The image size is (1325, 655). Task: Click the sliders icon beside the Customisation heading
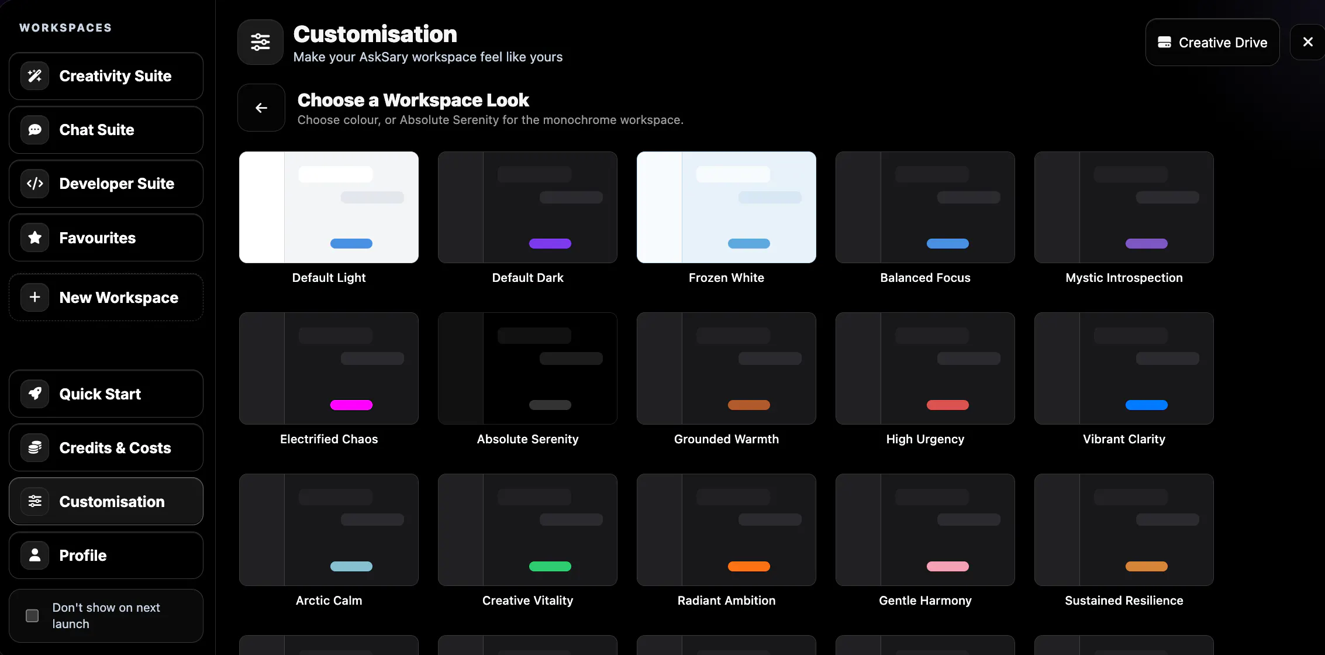click(260, 42)
